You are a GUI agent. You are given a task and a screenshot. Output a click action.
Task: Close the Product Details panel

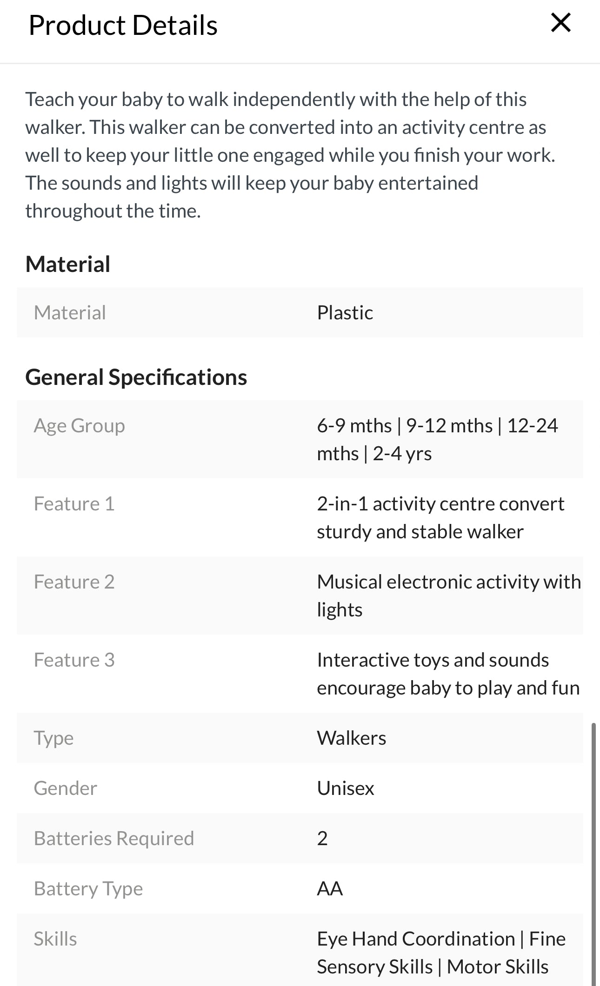pyautogui.click(x=560, y=23)
